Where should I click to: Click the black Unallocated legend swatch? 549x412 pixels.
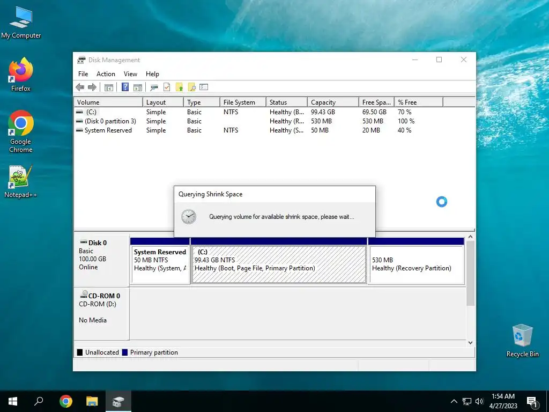click(x=80, y=352)
